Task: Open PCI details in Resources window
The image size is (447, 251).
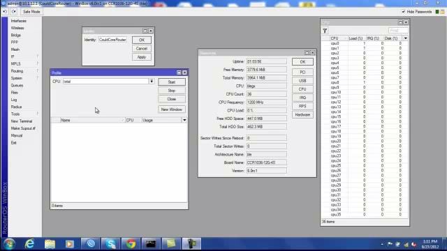Action: coord(302,73)
